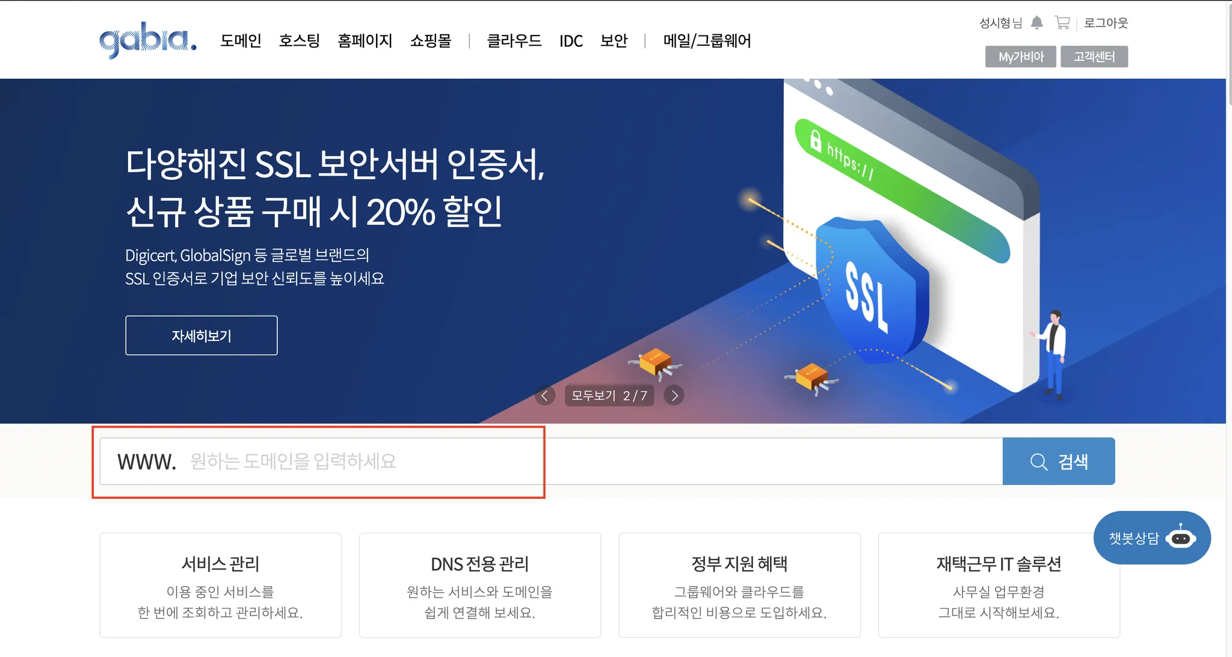
Task: Open the shopping cart icon
Action: click(1062, 23)
